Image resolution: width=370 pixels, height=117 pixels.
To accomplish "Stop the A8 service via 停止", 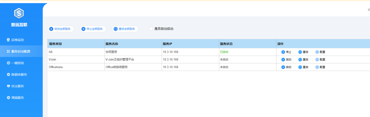I will coord(286,52).
